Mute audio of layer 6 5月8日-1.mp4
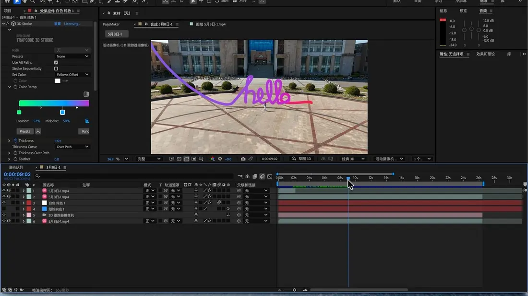 (9, 221)
